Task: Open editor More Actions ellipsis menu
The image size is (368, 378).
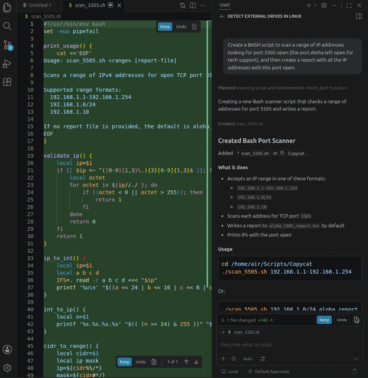Action: pyautogui.click(x=203, y=5)
